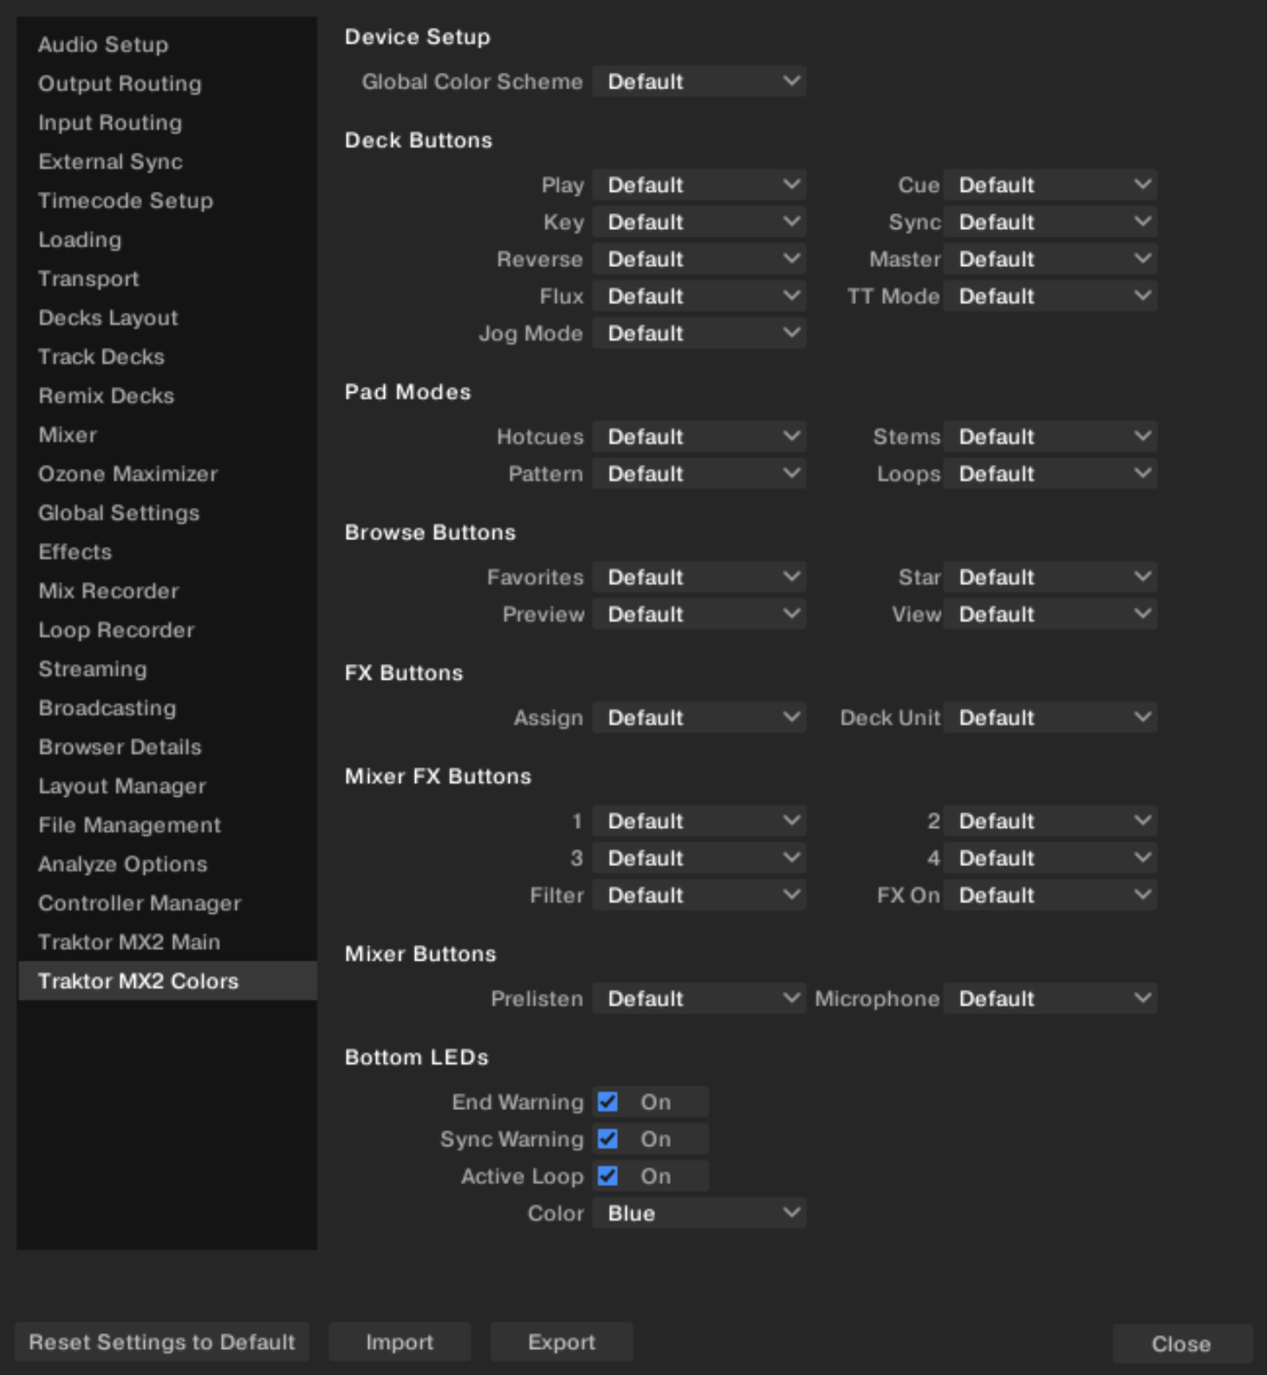Open the Output Routing page
Viewport: 1267px width, 1375px height.
pos(167,83)
